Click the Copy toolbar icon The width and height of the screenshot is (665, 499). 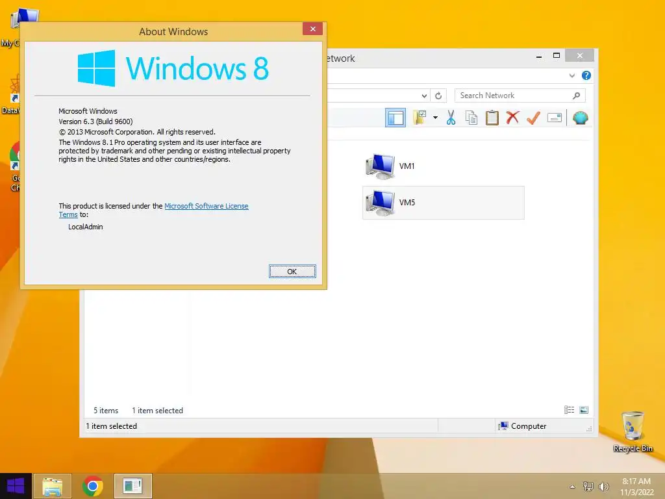click(471, 118)
